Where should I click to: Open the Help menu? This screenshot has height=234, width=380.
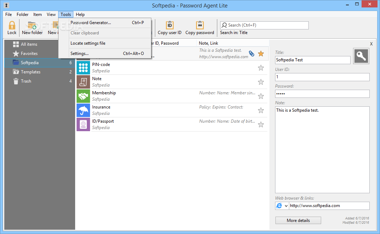tap(80, 15)
